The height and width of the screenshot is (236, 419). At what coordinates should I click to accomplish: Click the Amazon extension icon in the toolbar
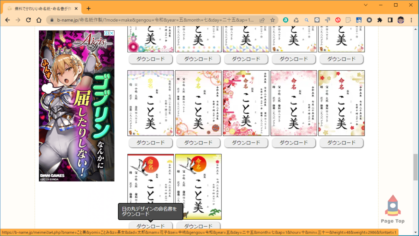pos(285,19)
